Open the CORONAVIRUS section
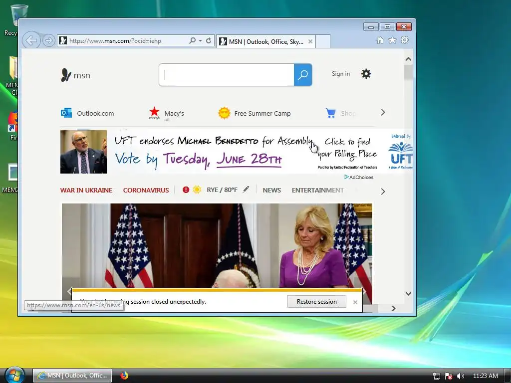This screenshot has width=511, height=383. [146, 190]
